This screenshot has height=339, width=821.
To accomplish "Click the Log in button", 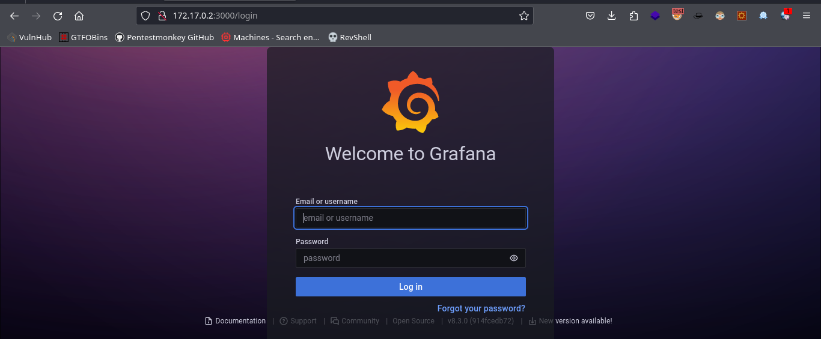I will click(410, 287).
